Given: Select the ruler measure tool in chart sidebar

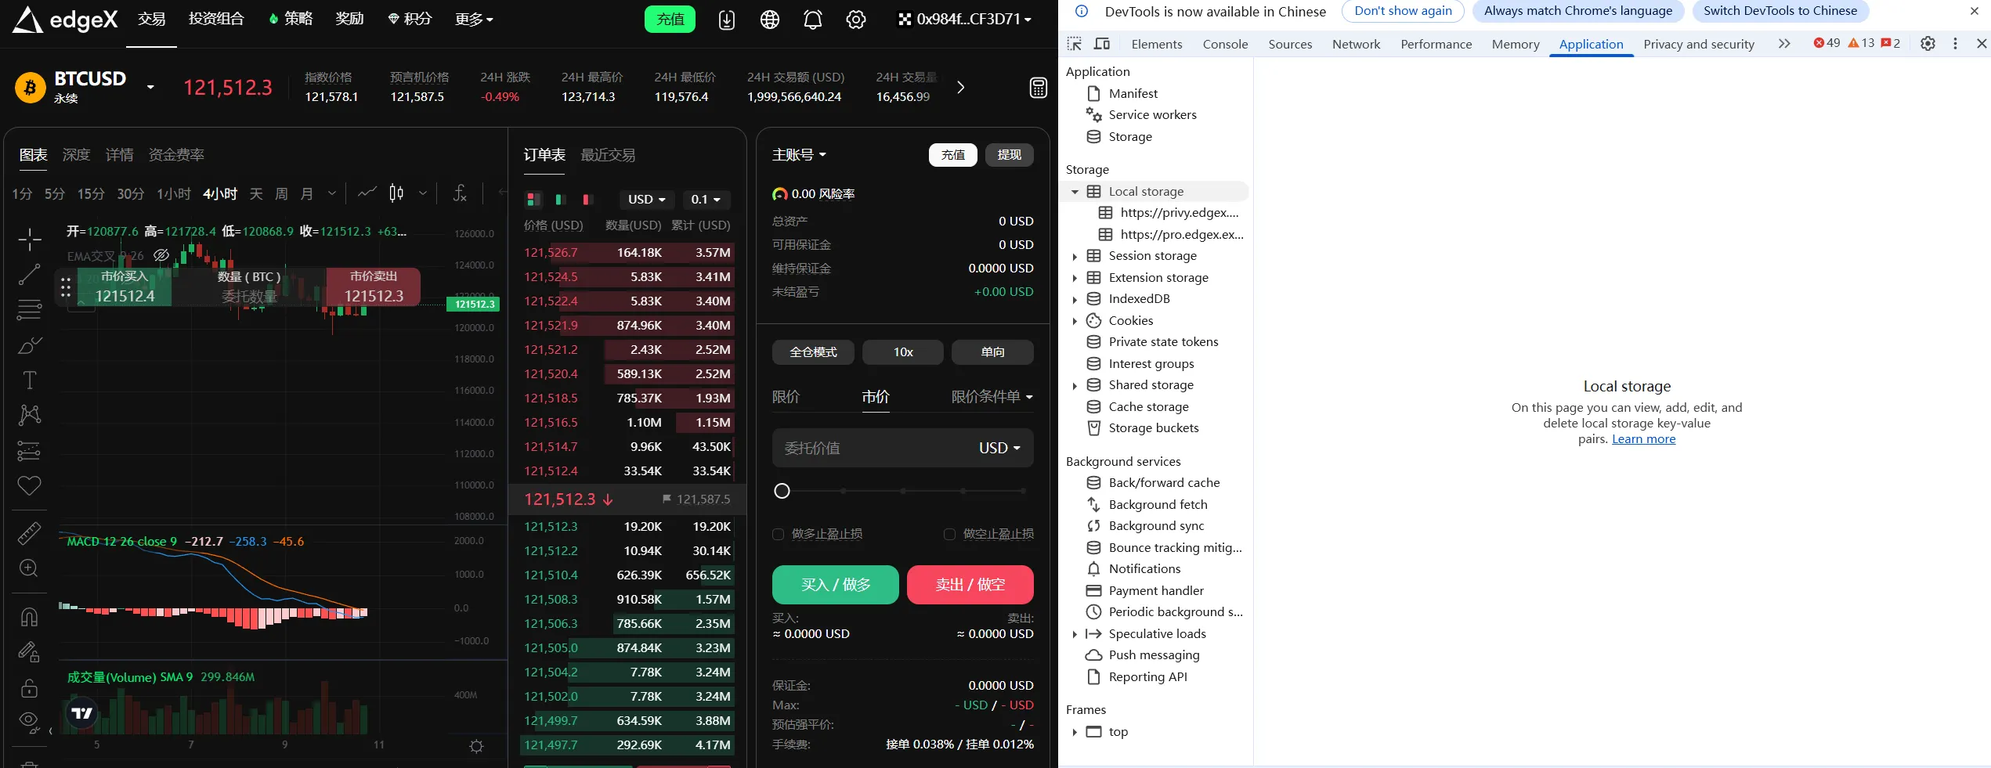Looking at the screenshot, I should pyautogui.click(x=29, y=533).
